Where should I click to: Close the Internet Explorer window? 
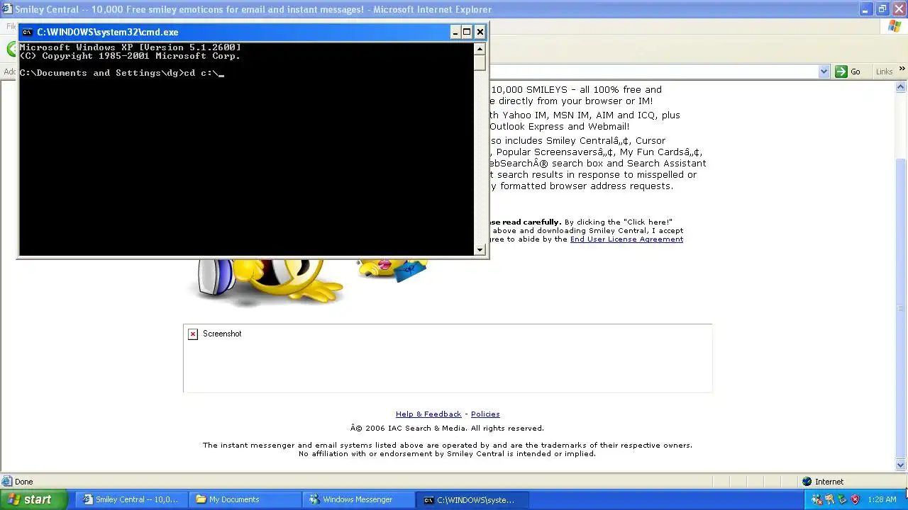click(x=899, y=9)
